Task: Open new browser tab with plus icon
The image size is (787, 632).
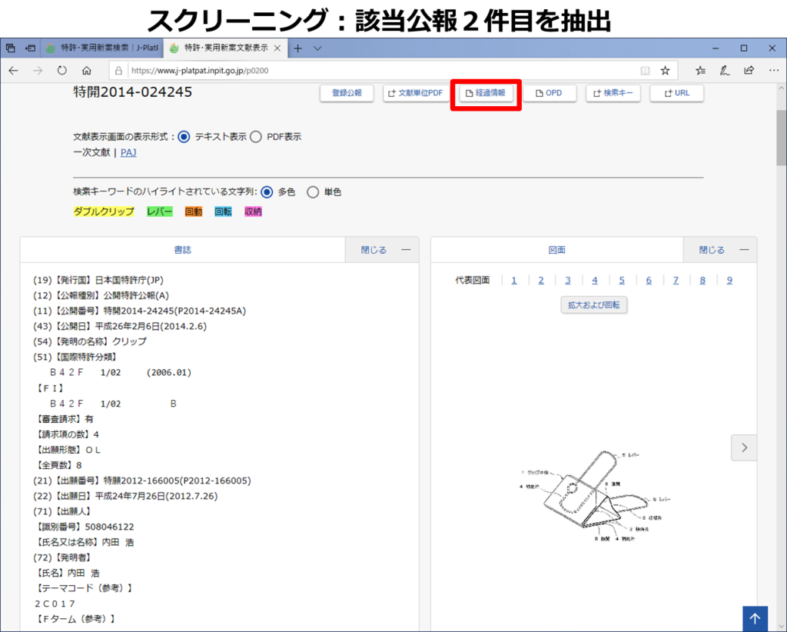Action: pyautogui.click(x=298, y=48)
